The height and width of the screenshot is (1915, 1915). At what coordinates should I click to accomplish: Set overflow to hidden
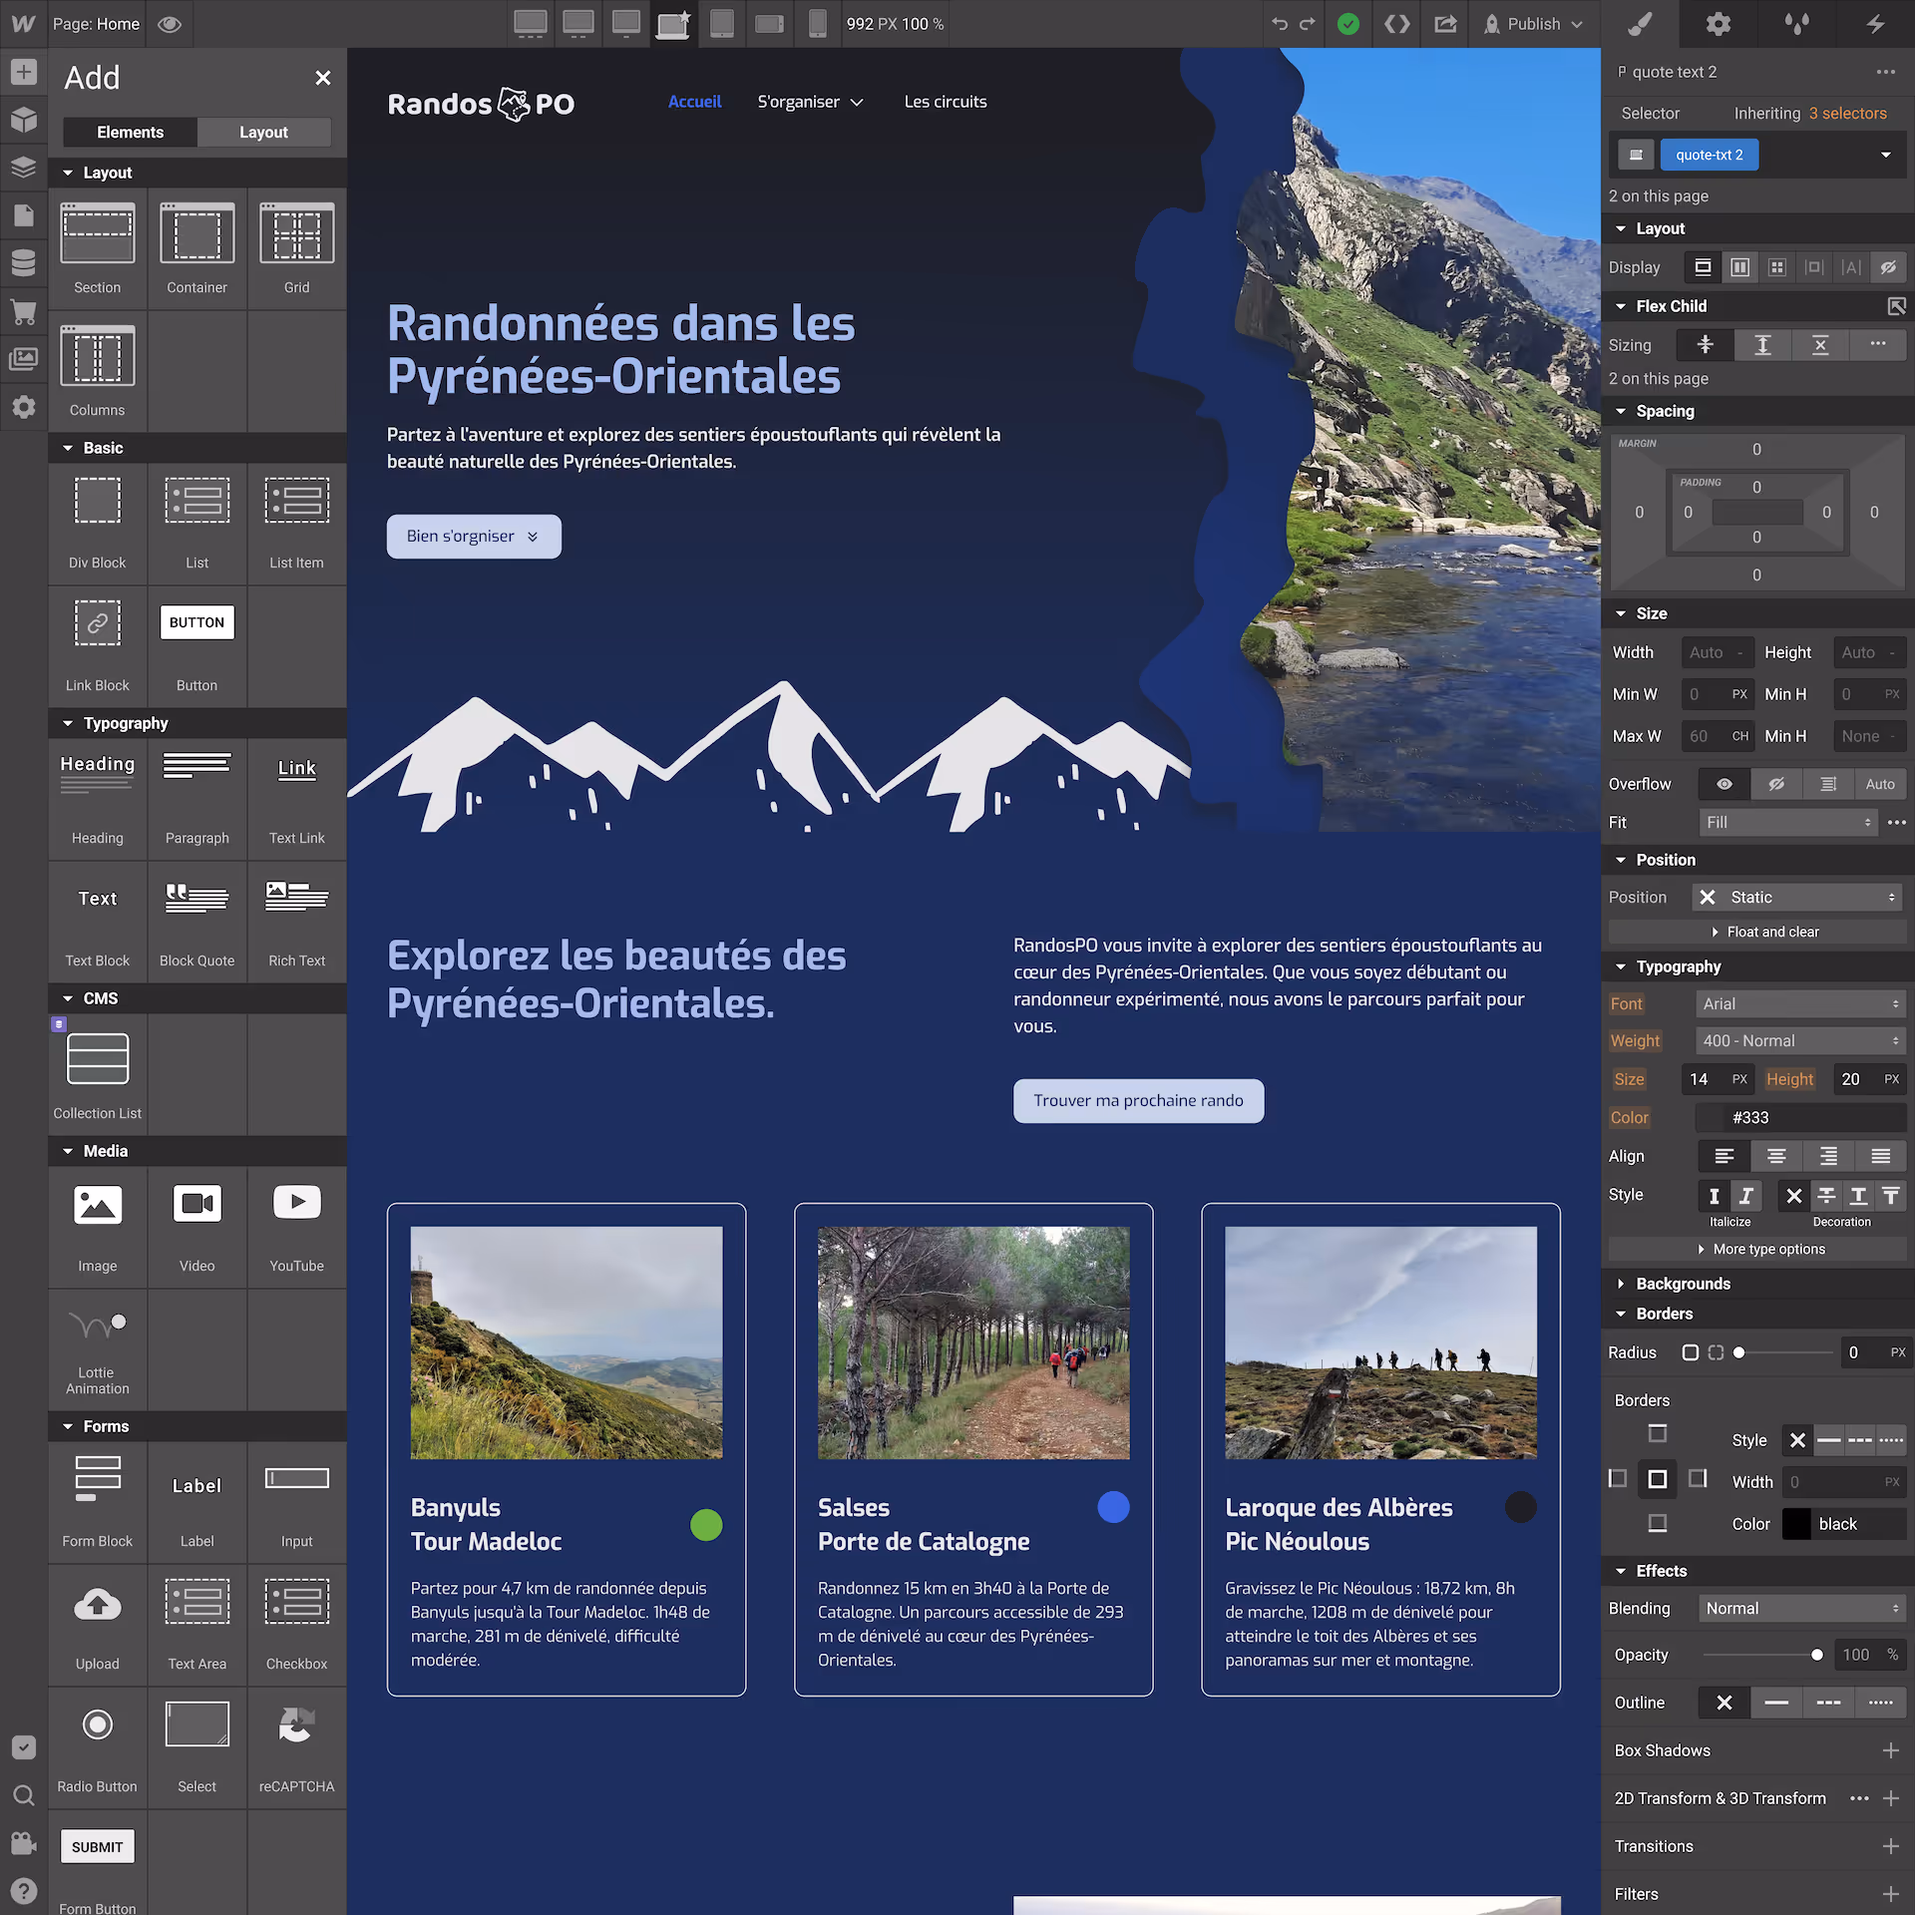1776,784
